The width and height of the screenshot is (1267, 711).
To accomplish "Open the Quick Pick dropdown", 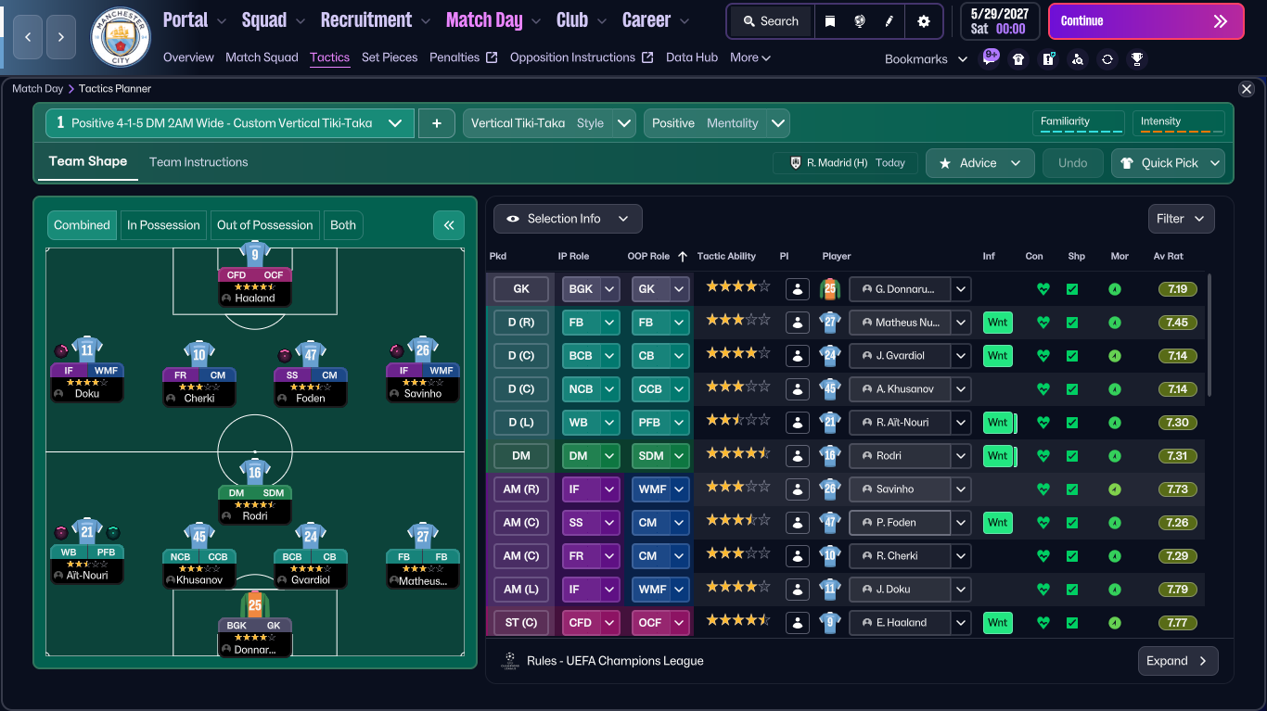I will (x=1168, y=163).
